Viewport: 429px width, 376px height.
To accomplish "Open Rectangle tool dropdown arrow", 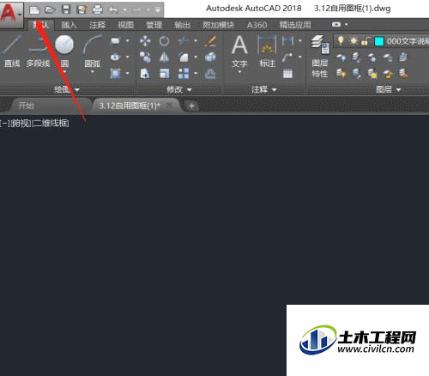I will point(128,41).
